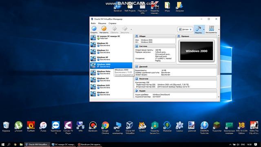Select the Windows 95 virtual machine
This screenshot has width=261, height=147.
click(111, 45)
